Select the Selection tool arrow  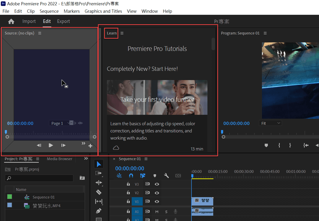(x=99, y=164)
